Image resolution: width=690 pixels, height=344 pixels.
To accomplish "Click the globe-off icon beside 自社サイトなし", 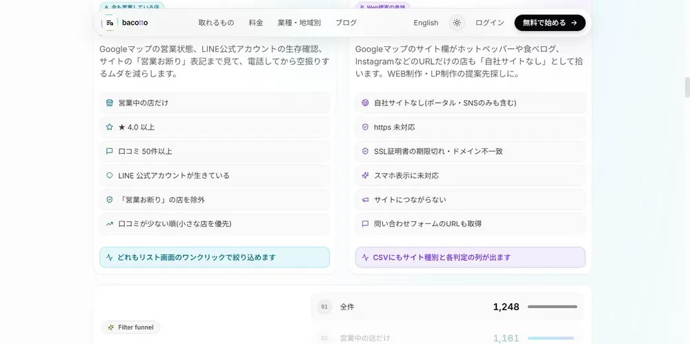I will pyautogui.click(x=365, y=103).
